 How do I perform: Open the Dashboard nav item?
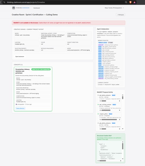pyautogui.click(x=36, y=8)
